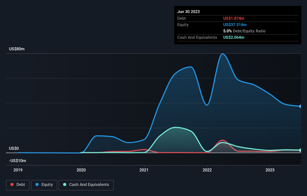Click the 2022 x-axis label
This screenshot has height=196, width=307.
tap(207, 170)
